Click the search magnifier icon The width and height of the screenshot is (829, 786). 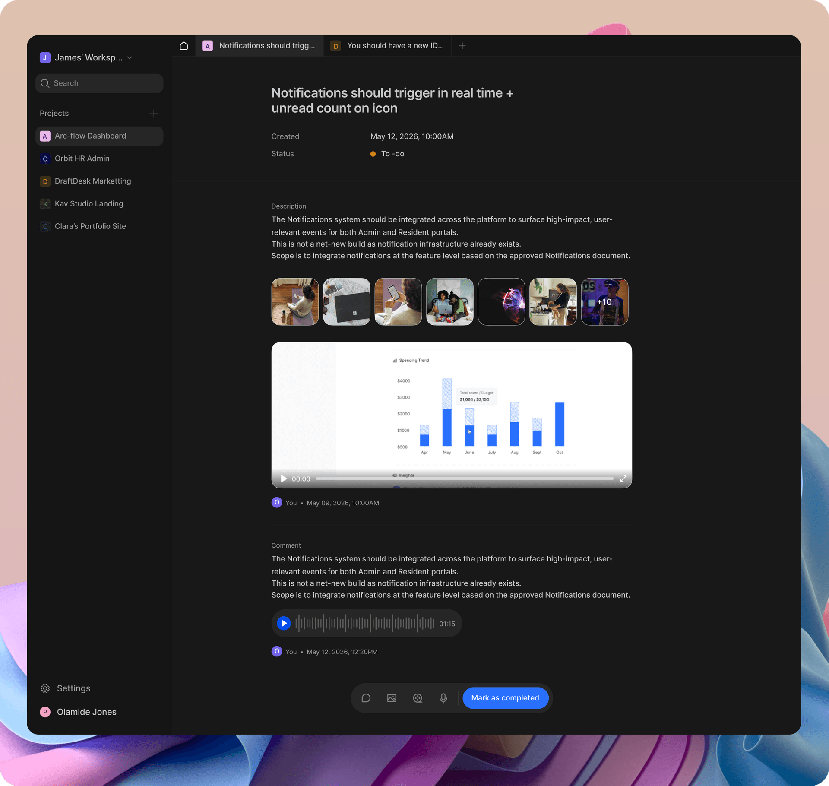pyautogui.click(x=45, y=83)
